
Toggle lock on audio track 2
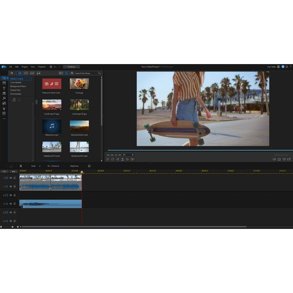[x=15, y=204]
